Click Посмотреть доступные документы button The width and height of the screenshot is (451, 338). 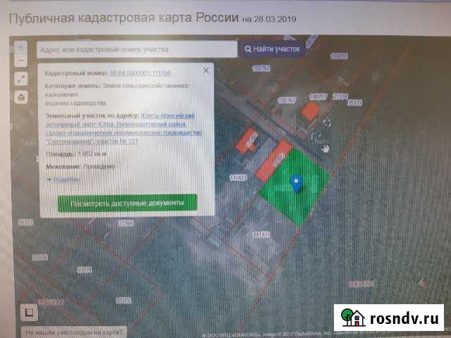click(127, 204)
